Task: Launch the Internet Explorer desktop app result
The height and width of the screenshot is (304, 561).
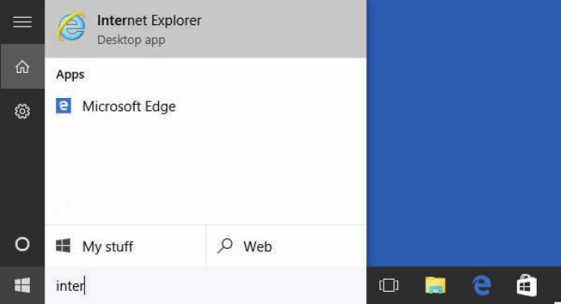Action: coord(205,28)
